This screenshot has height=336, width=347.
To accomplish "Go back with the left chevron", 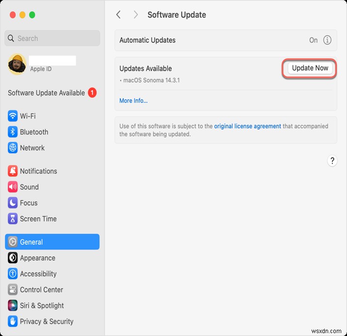I will tap(118, 15).
